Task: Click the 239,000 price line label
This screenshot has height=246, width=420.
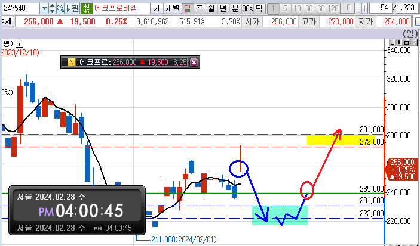Action: point(372,189)
